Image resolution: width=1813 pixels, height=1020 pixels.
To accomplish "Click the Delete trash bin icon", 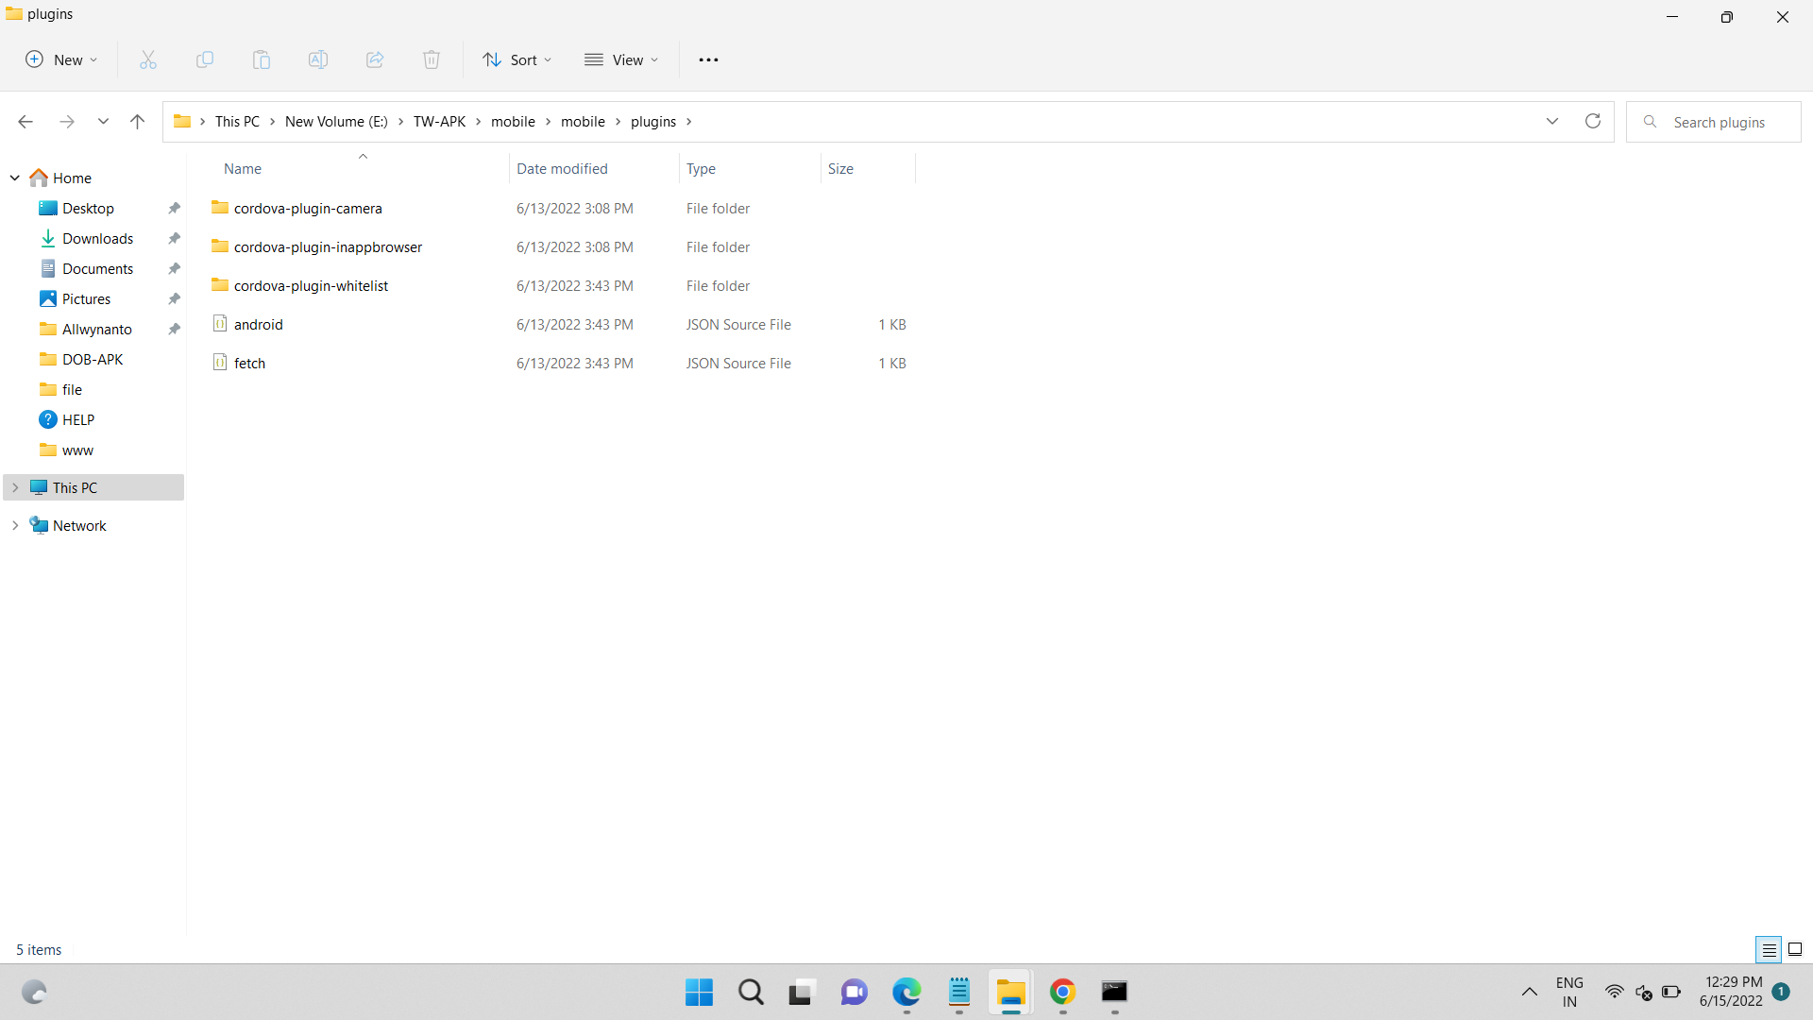I will pos(432,59).
